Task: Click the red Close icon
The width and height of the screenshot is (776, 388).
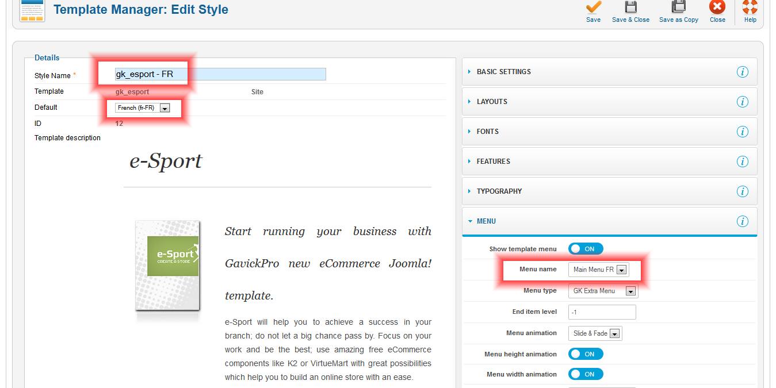Action: pos(717,7)
